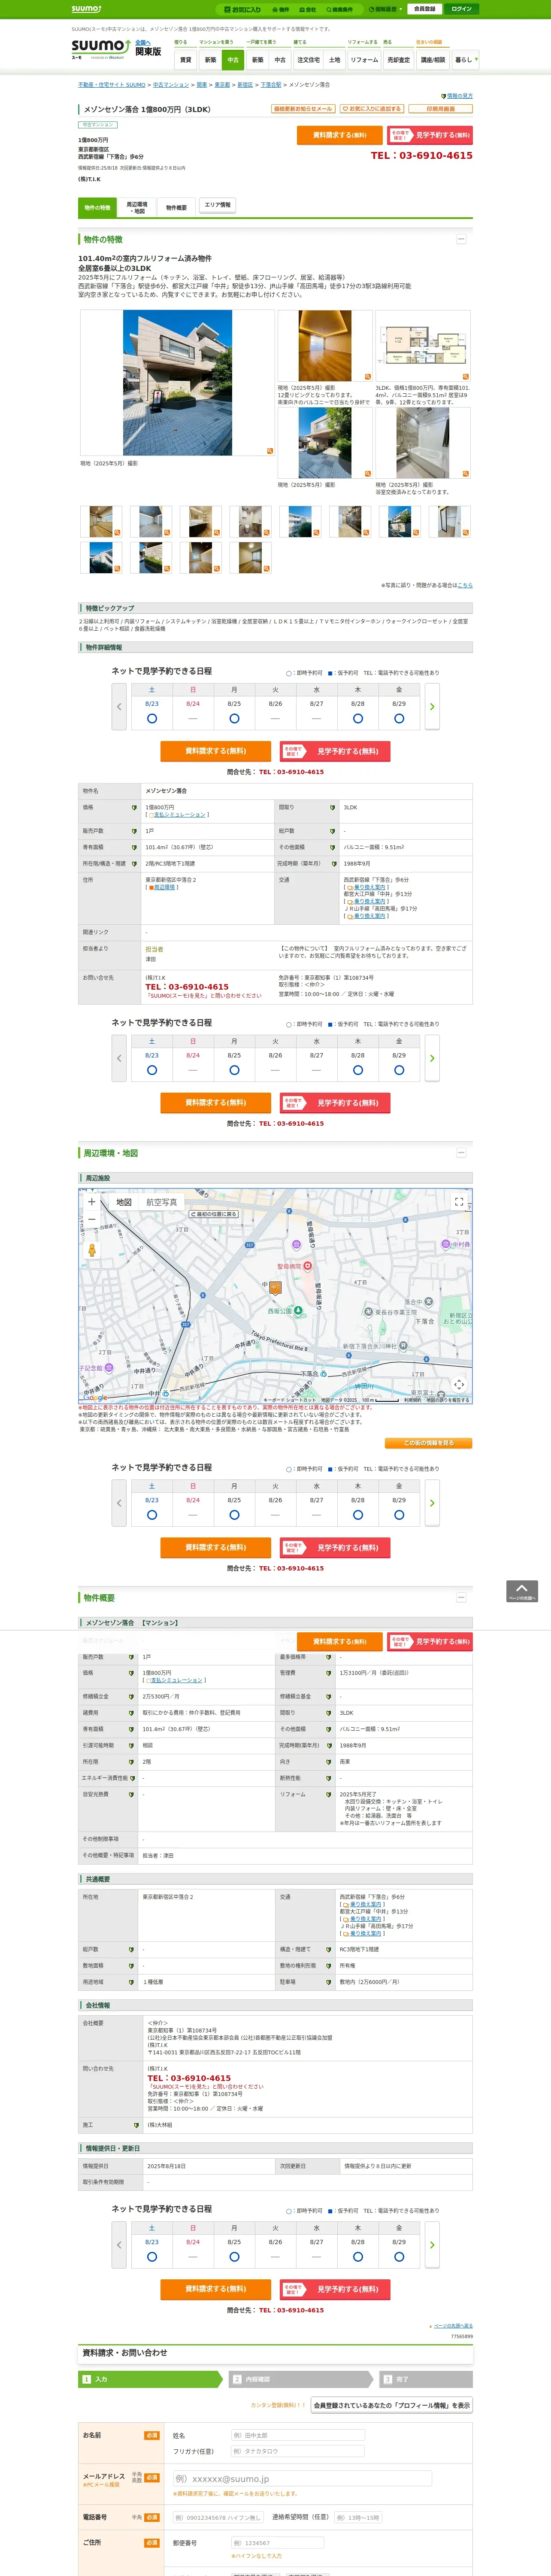Open the bathroom photo thumbnail
Viewport: 551px width, 2576px height.
click(423, 443)
